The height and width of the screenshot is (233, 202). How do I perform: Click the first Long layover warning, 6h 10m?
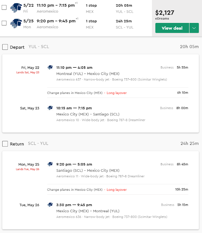116,93
